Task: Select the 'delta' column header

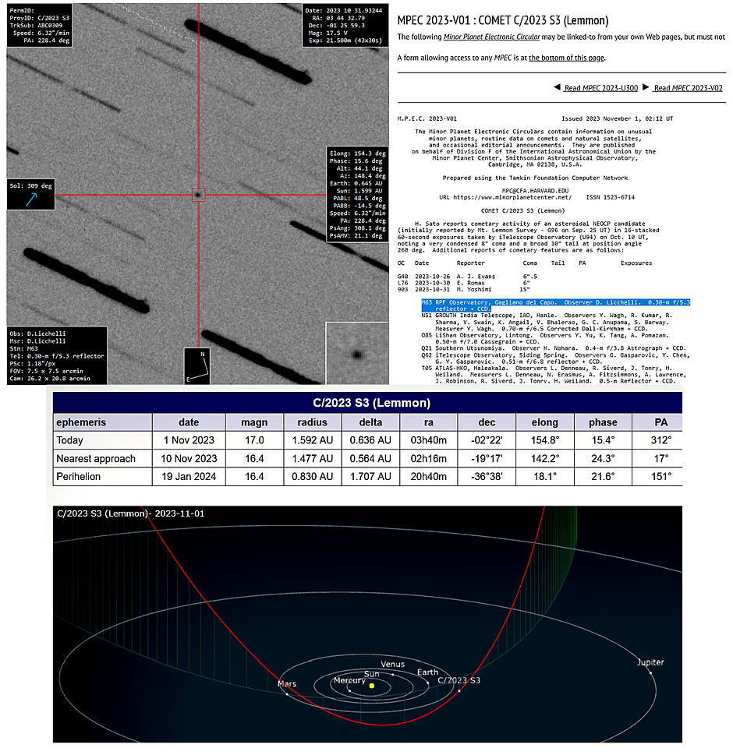Action: pyautogui.click(x=370, y=422)
